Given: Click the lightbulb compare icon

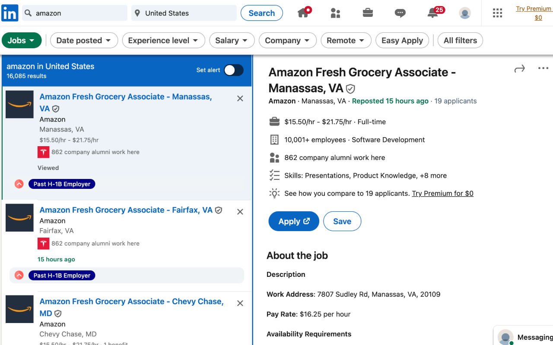Looking at the screenshot, I should point(274,193).
